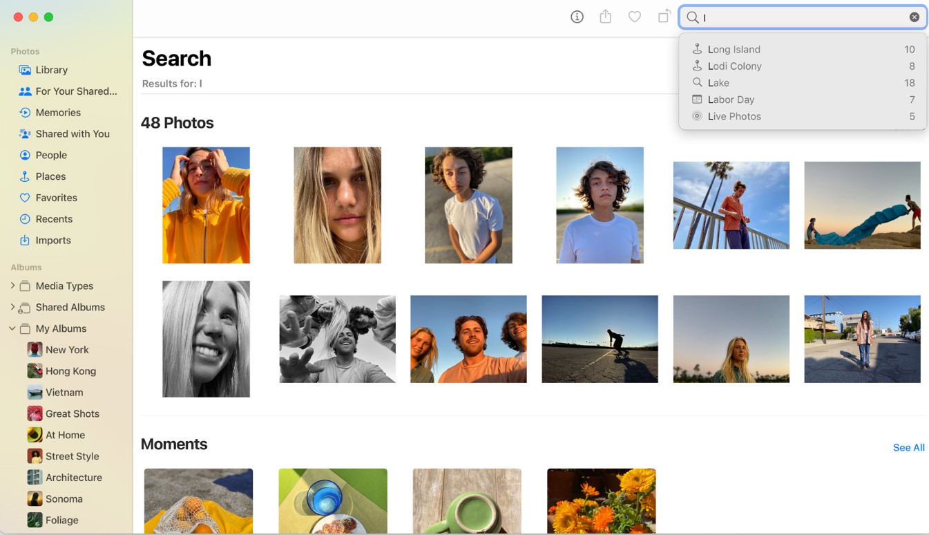Choose the Labor Day suggestion
The width and height of the screenshot is (929, 535).
pos(731,100)
